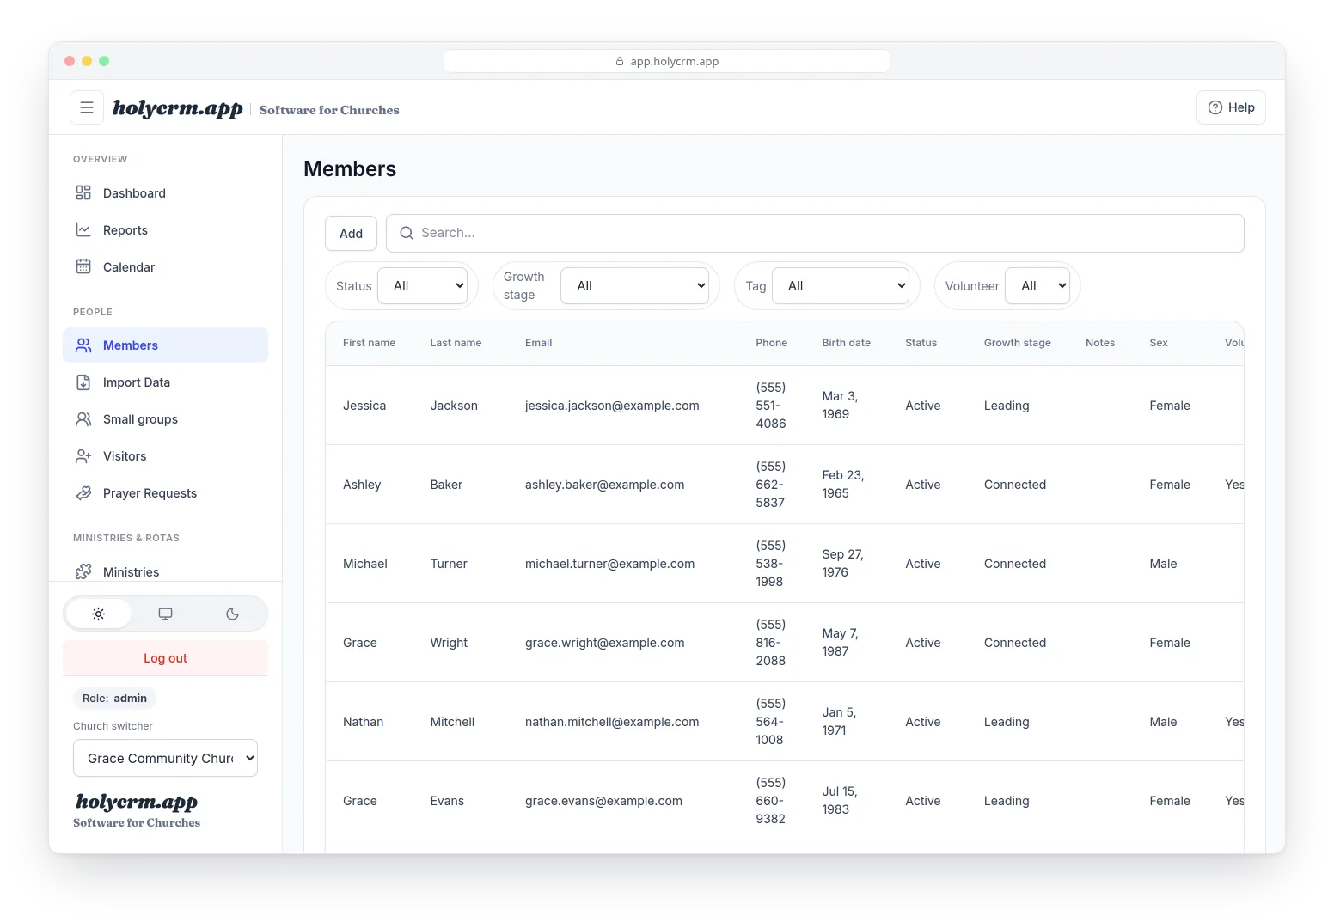Open the Growth stage filter dropdown
This screenshot has height=916, width=1334.
634,285
